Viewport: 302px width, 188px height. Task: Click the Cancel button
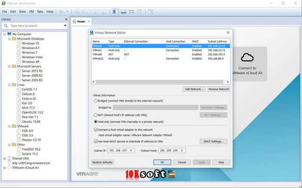182,162
